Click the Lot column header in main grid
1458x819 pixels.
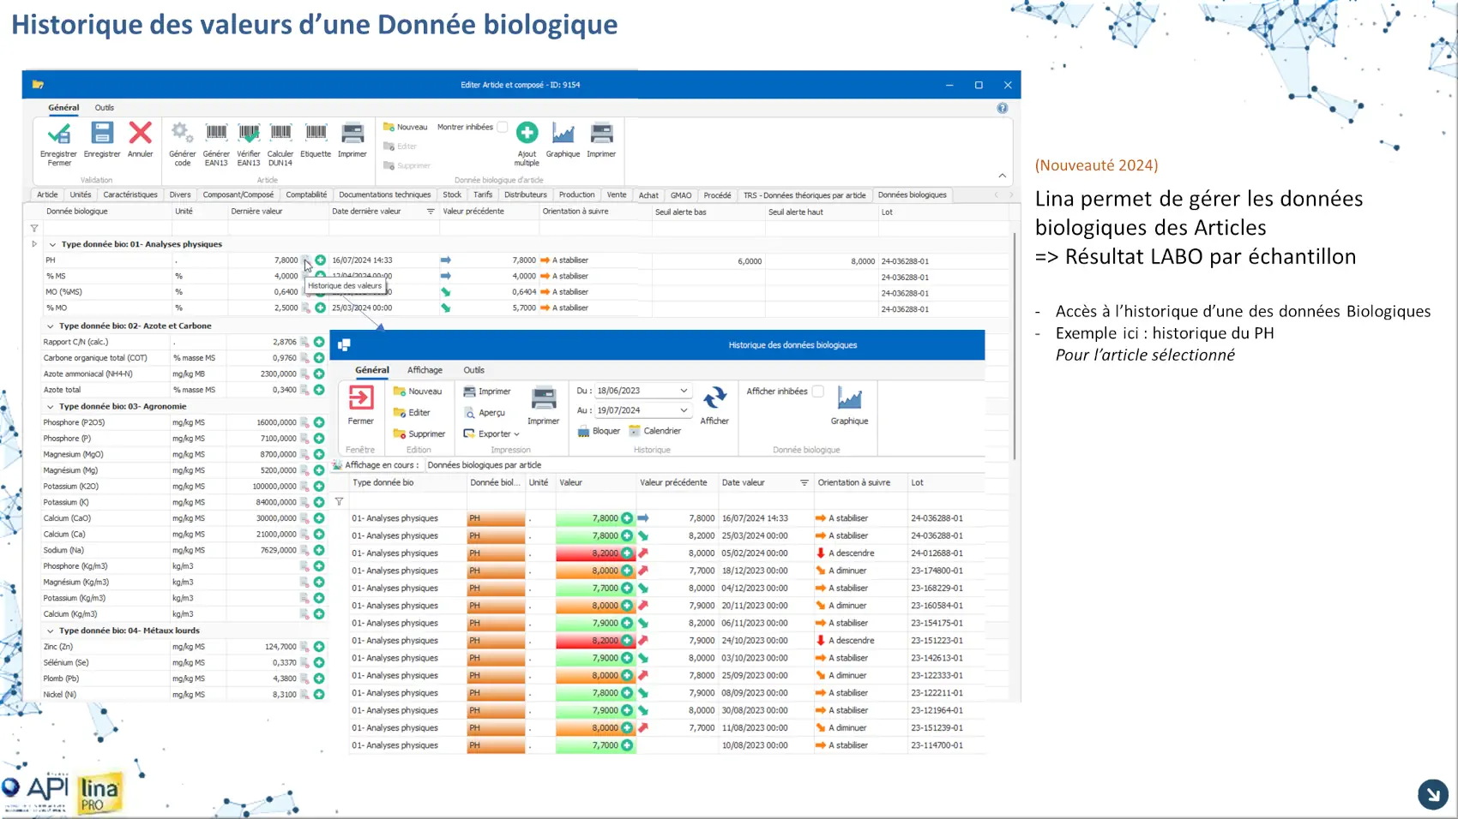pyautogui.click(x=943, y=212)
